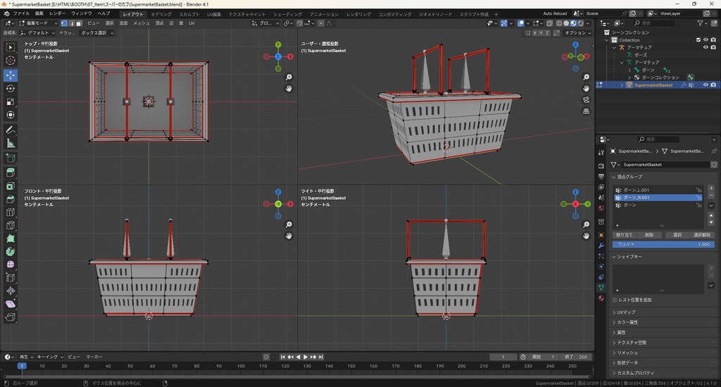The image size is (721, 387).
Task: Adjust the ウェイト slider field
Action: (x=663, y=244)
